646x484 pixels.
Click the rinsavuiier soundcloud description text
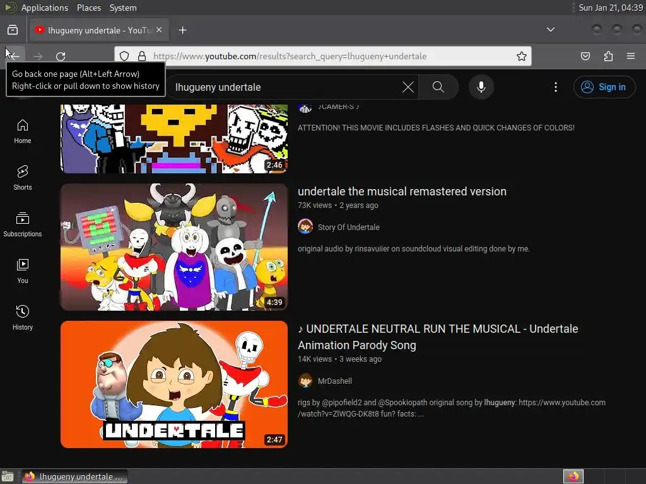(x=414, y=248)
